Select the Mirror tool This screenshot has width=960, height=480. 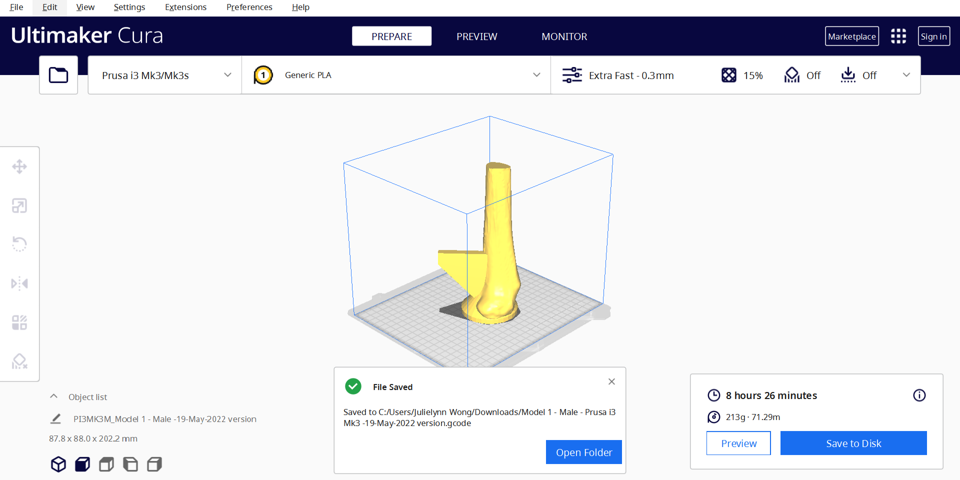[19, 283]
